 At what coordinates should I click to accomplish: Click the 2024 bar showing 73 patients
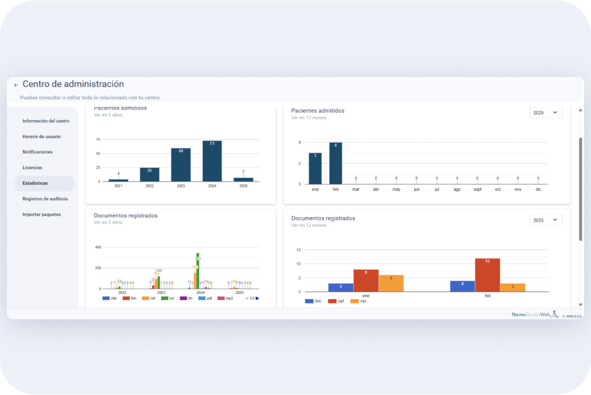pyautogui.click(x=212, y=161)
